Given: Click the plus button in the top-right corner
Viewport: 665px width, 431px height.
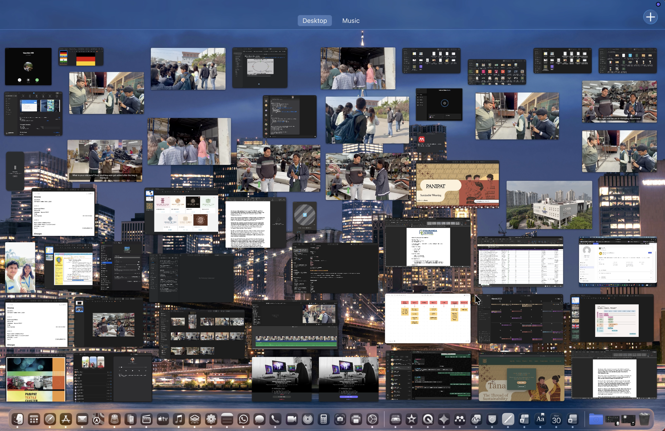Looking at the screenshot, I should pos(650,17).
